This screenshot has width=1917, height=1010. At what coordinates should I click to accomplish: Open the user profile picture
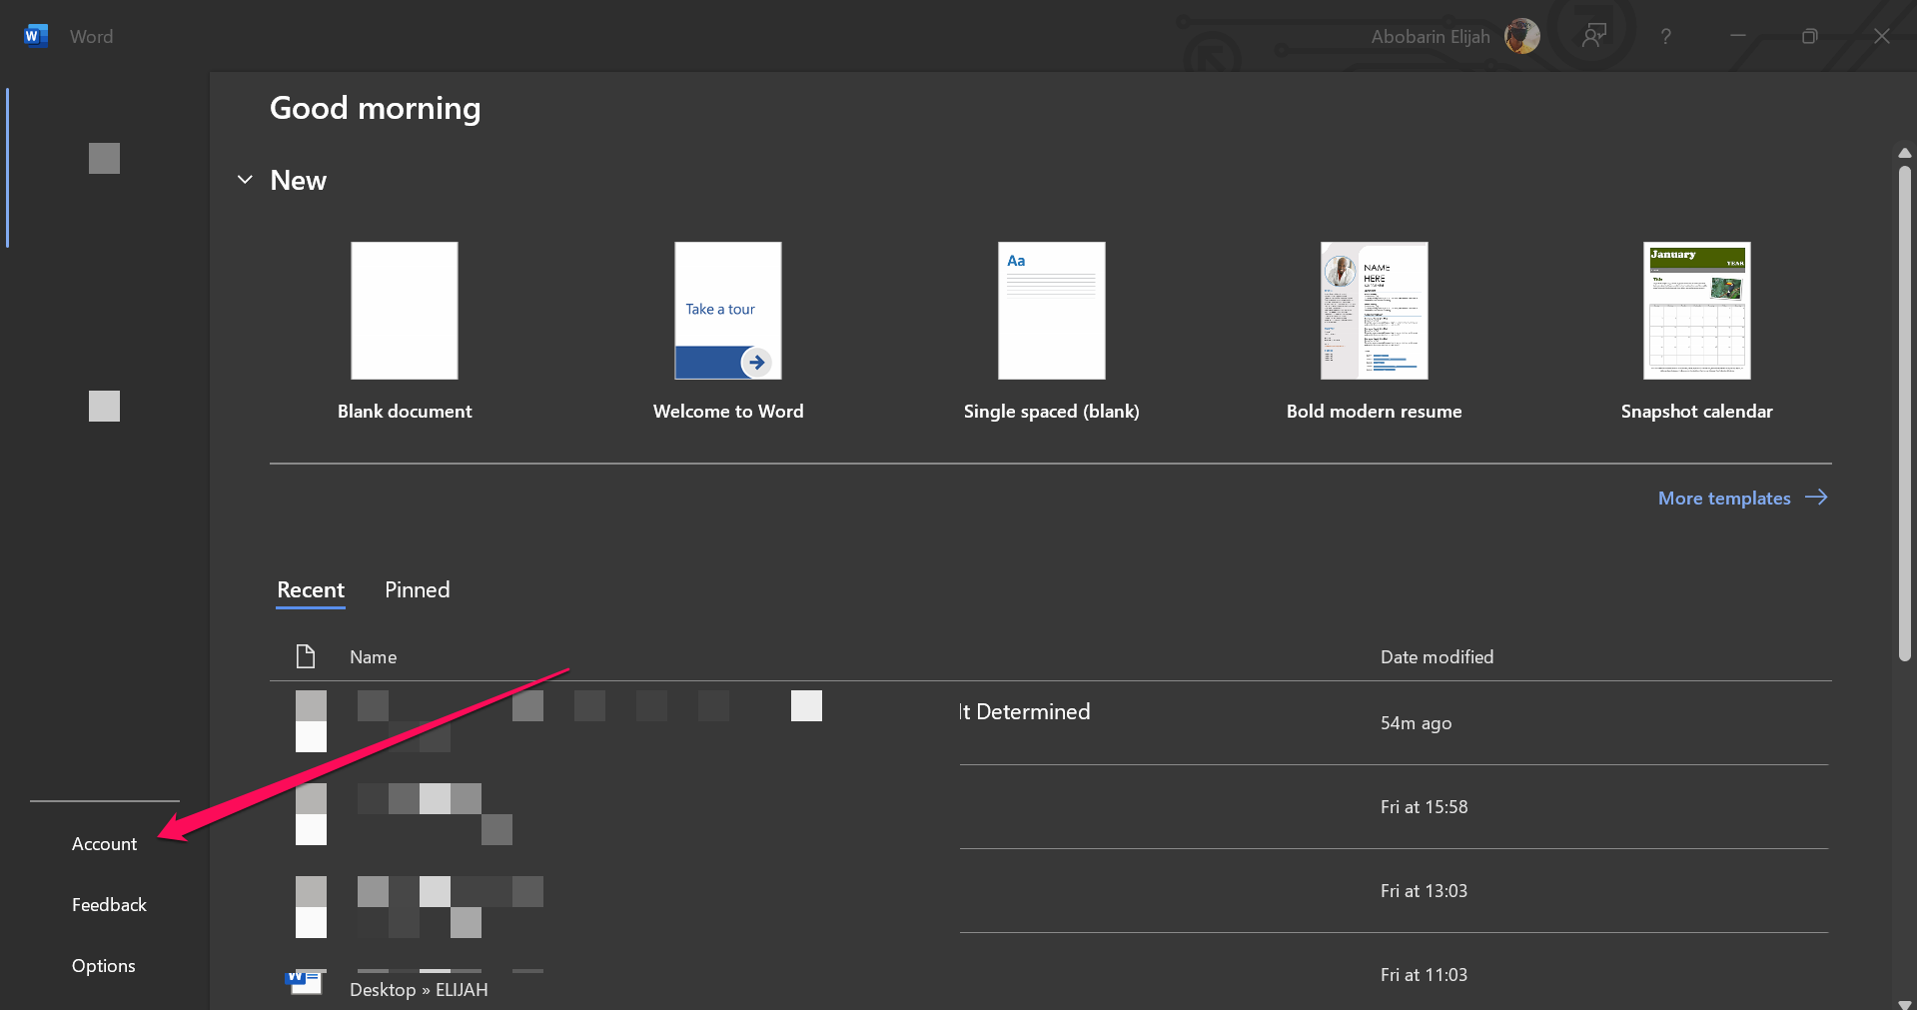click(1521, 36)
